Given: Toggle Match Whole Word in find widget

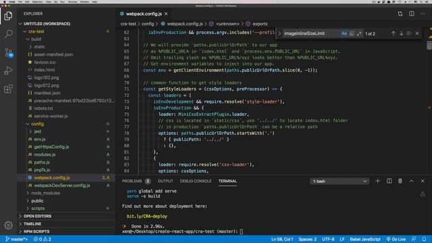Looking at the screenshot, I should 352,33.
